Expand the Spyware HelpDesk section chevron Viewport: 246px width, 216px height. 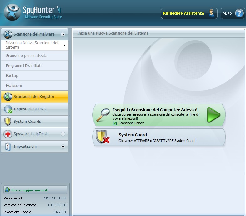click(63, 134)
